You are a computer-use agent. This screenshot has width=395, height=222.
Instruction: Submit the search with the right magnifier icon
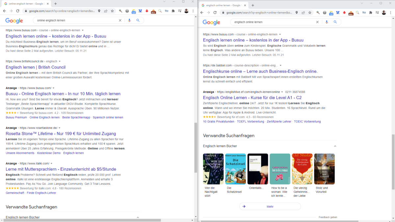335,22
